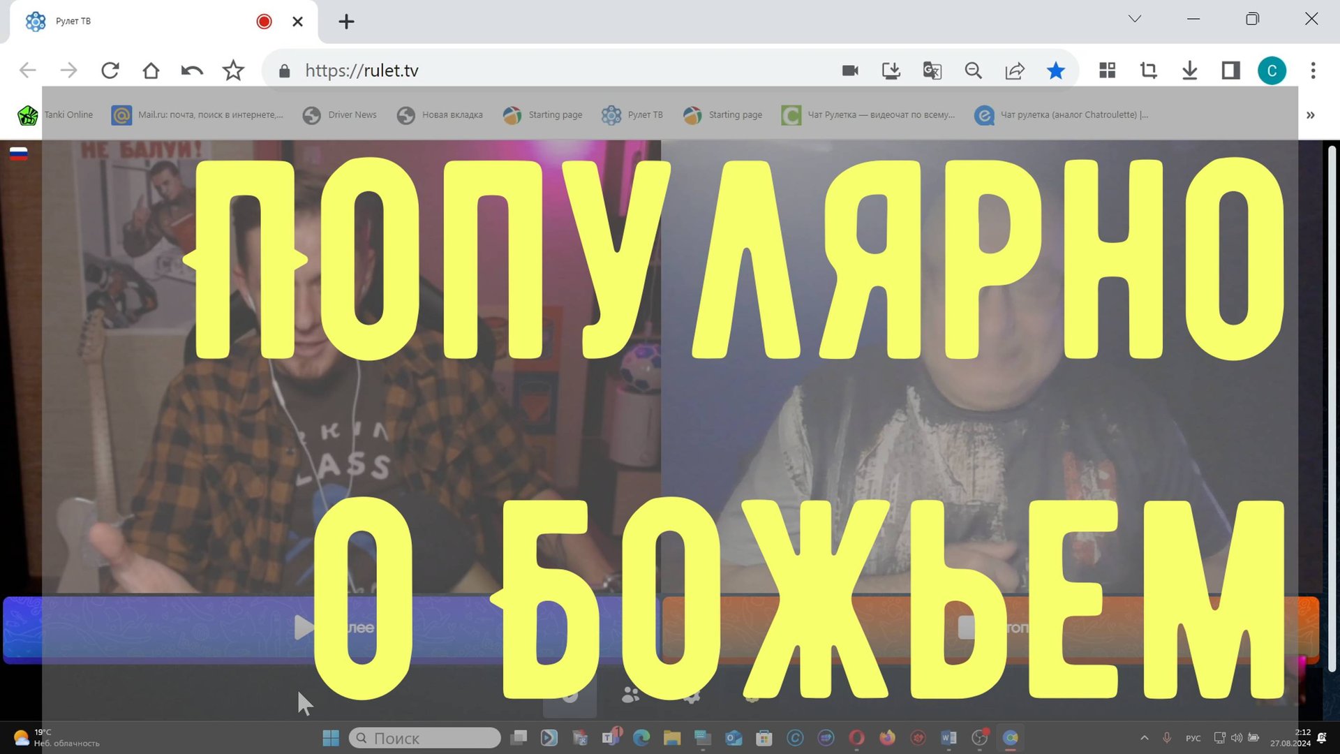Expand the hidden bookmarks chevron

coord(1311,115)
